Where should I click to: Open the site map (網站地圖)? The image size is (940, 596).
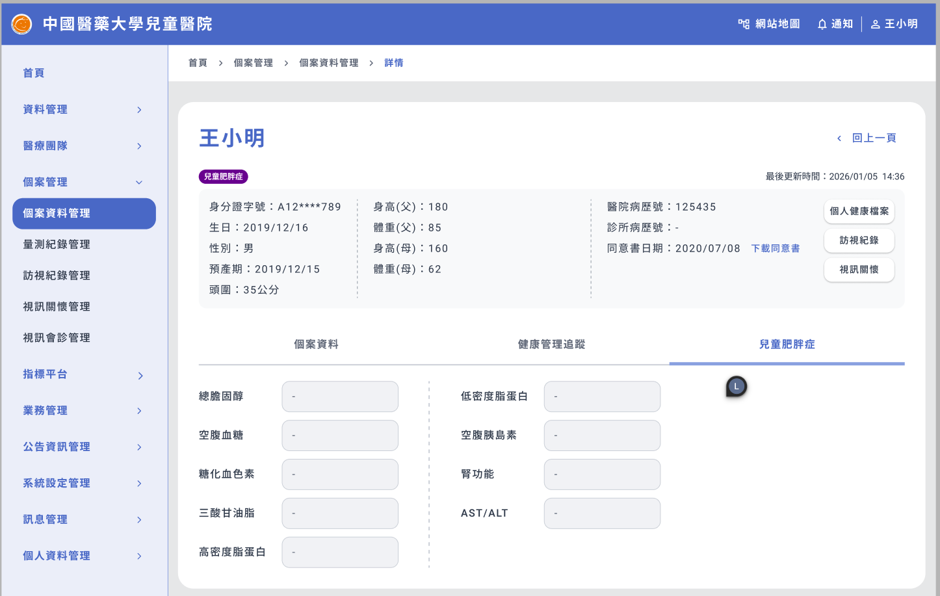coord(769,24)
